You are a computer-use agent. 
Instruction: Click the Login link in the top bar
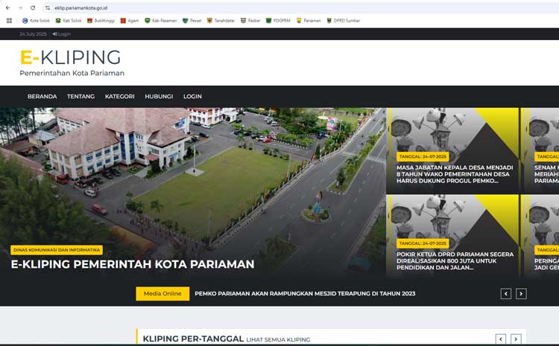61,34
